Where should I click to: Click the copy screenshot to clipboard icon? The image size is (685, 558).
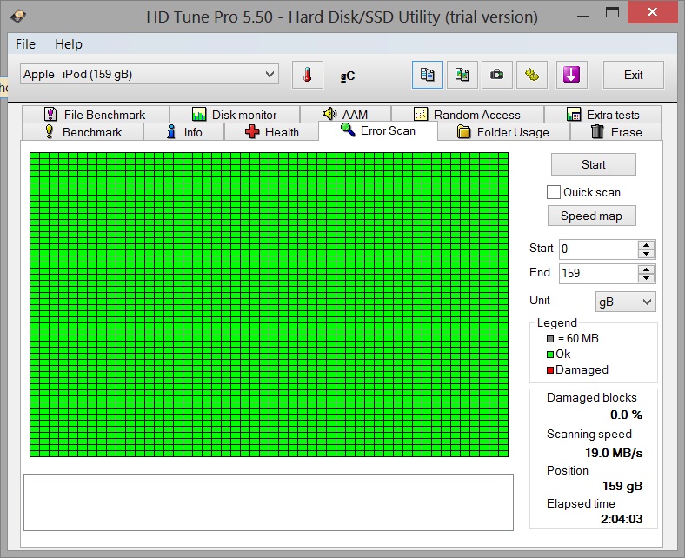[x=462, y=75]
